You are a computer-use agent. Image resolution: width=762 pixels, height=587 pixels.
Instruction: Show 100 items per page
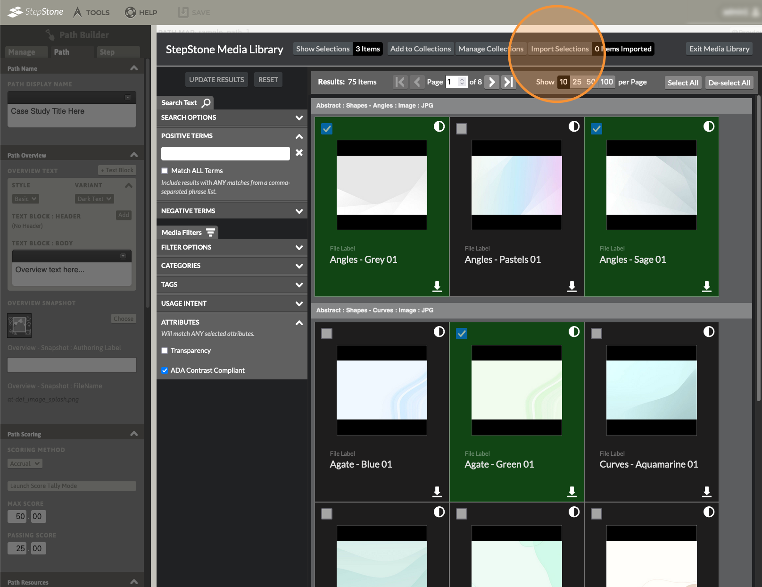coord(606,82)
